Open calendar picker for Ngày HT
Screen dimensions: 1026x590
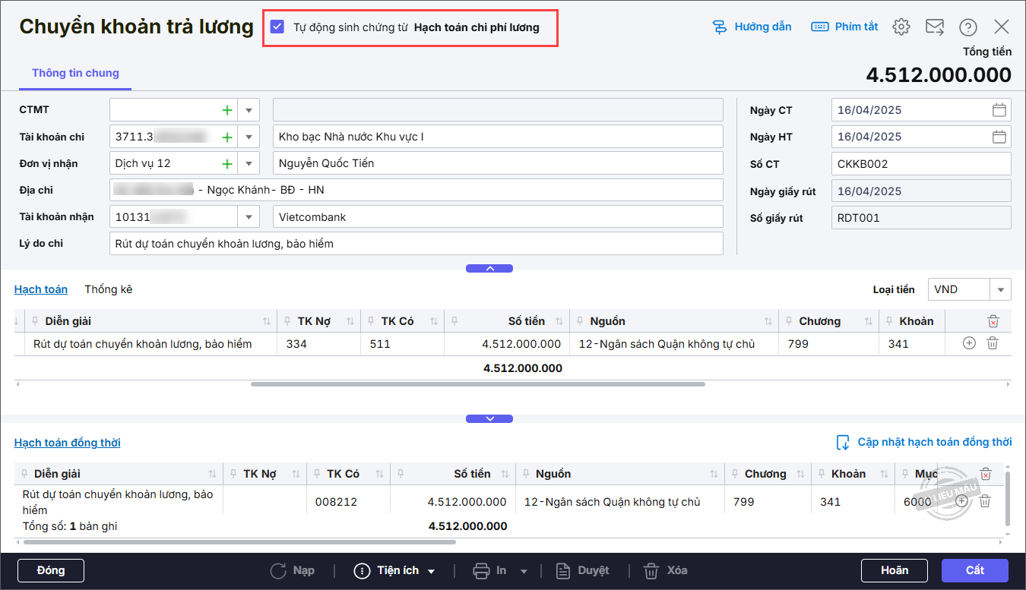(999, 137)
